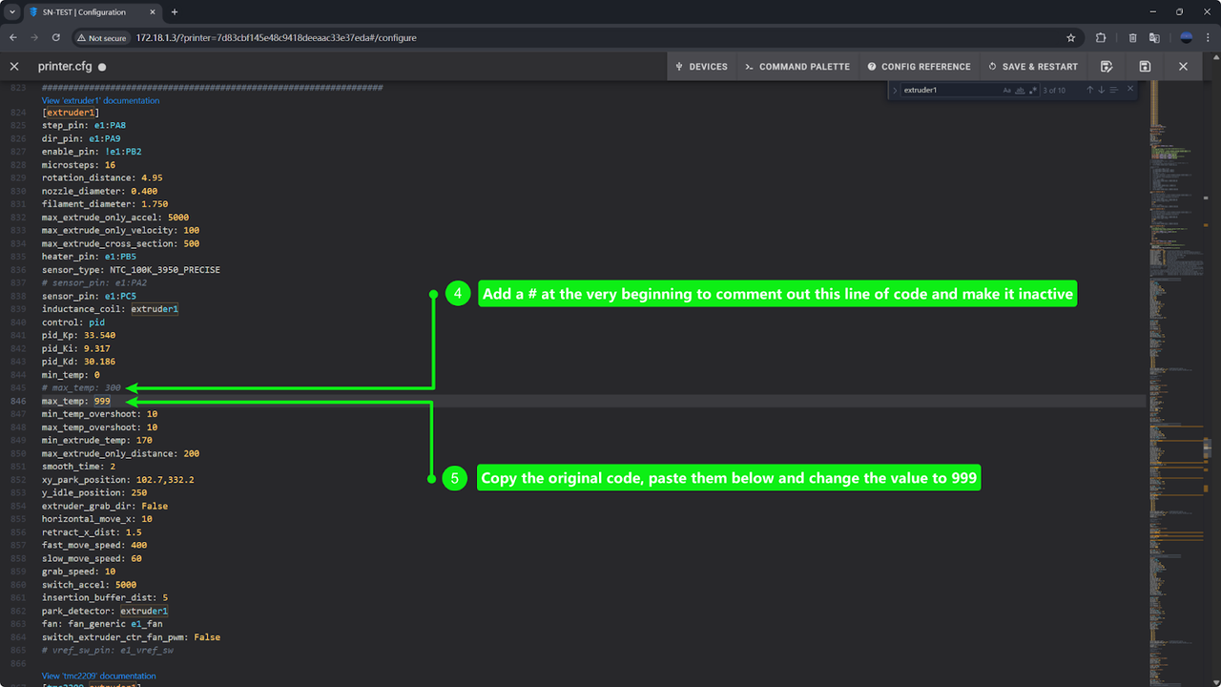Expand the Replace field with chevron
This screenshot has width=1221, height=687.
pyautogui.click(x=895, y=90)
